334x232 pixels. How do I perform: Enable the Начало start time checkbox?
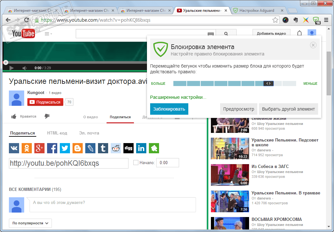point(136,163)
